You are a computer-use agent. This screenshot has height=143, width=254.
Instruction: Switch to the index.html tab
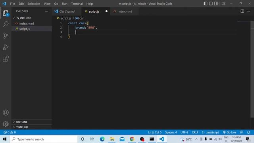125,12
